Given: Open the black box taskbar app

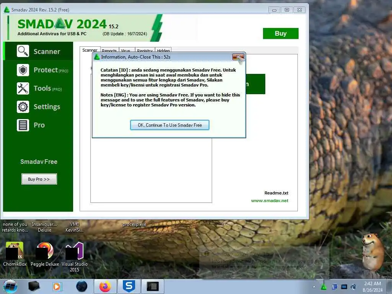Looking at the screenshot, I should (34, 286).
